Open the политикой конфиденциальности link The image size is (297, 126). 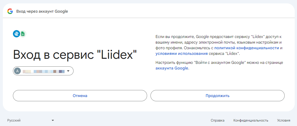247,48
